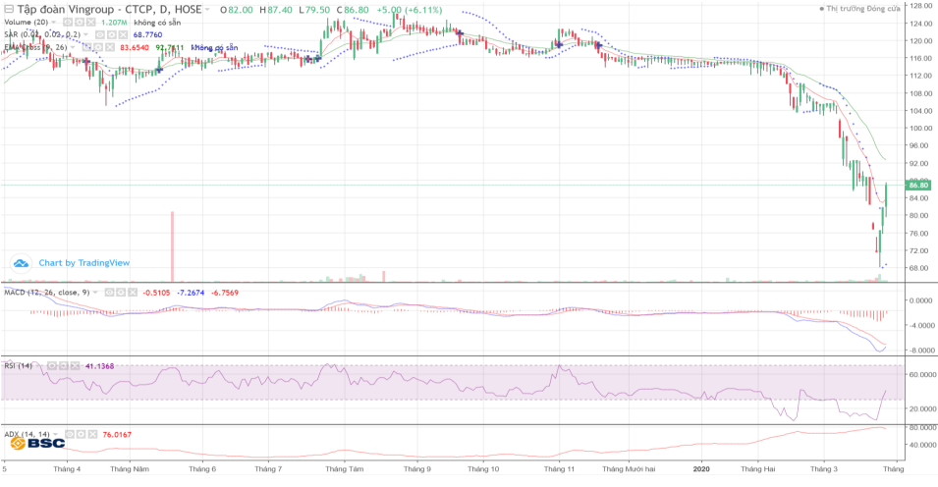
Task: Click the TradingView cloud logo icon
Action: point(21,263)
